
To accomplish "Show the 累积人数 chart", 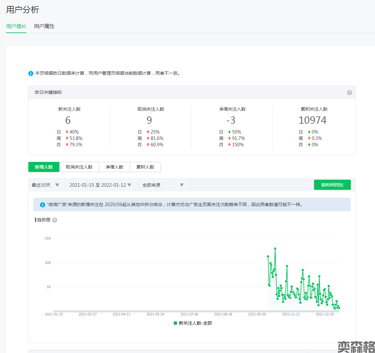I will click(145, 167).
